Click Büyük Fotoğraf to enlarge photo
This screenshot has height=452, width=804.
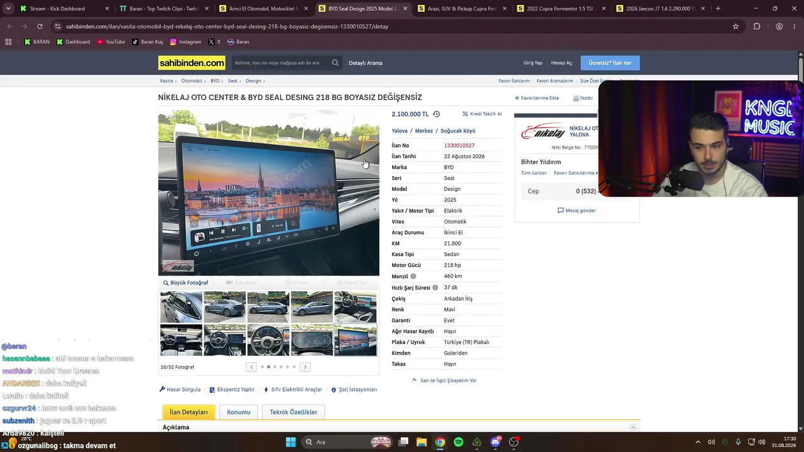pyautogui.click(x=185, y=282)
